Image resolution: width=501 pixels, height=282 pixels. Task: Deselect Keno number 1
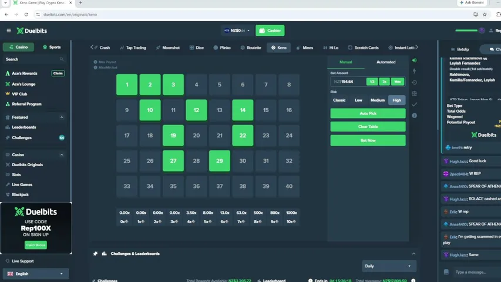point(127,85)
